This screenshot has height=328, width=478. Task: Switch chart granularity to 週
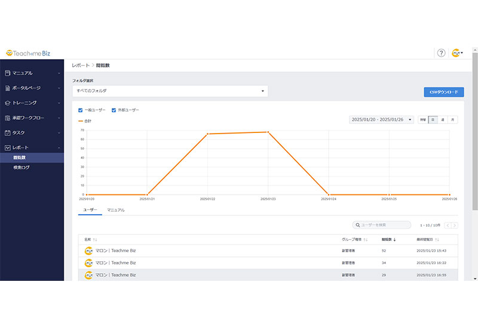point(443,120)
